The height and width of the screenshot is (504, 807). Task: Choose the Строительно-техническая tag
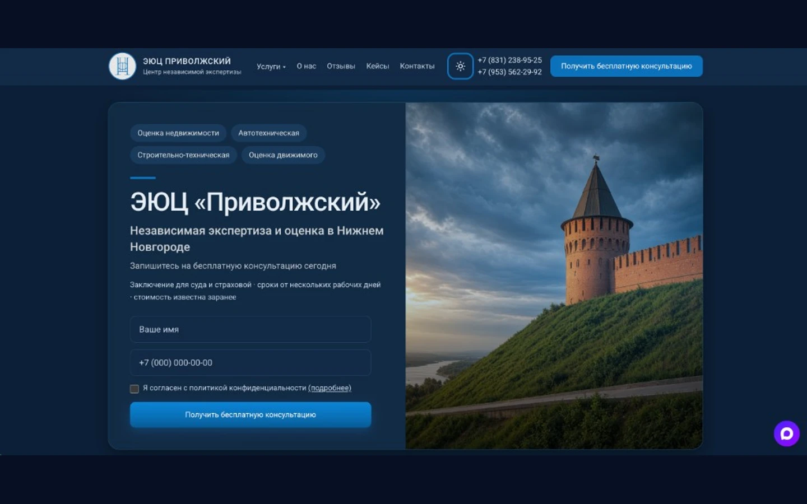[183, 155]
